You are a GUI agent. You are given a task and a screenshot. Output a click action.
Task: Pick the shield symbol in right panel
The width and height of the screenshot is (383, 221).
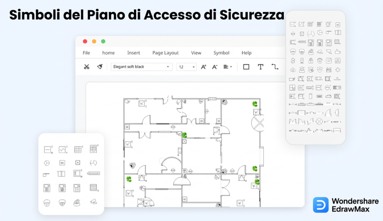(320, 70)
